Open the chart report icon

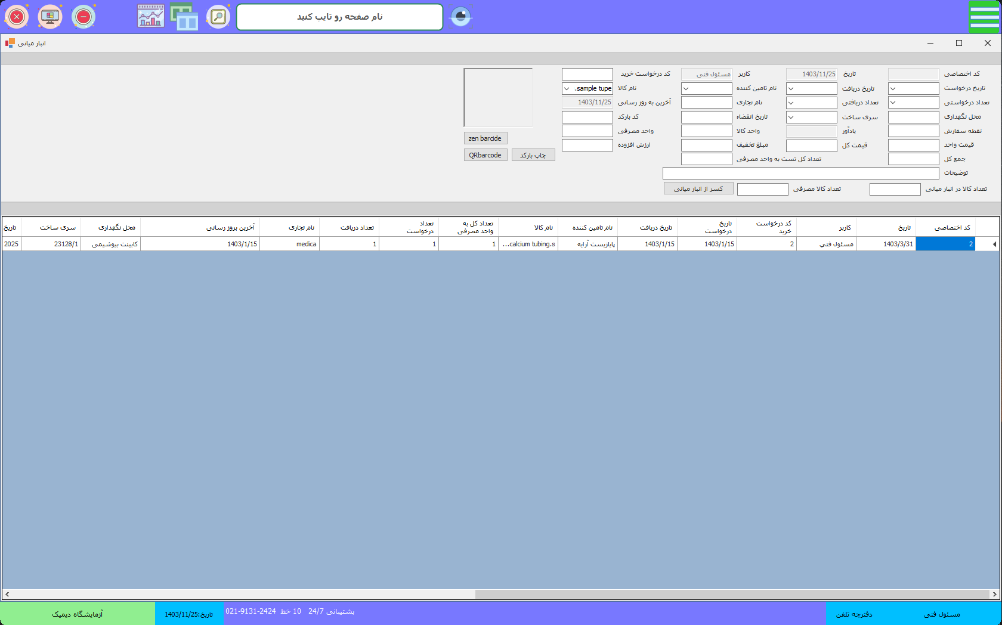coord(151,17)
